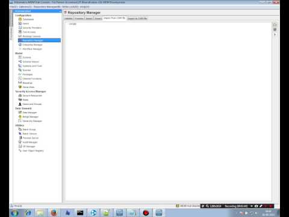Collapse the Utilities section heading
The width and height of the screenshot is (289, 217).
coord(19,125)
